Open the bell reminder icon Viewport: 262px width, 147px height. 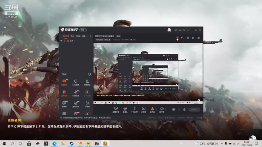[x=193, y=38]
